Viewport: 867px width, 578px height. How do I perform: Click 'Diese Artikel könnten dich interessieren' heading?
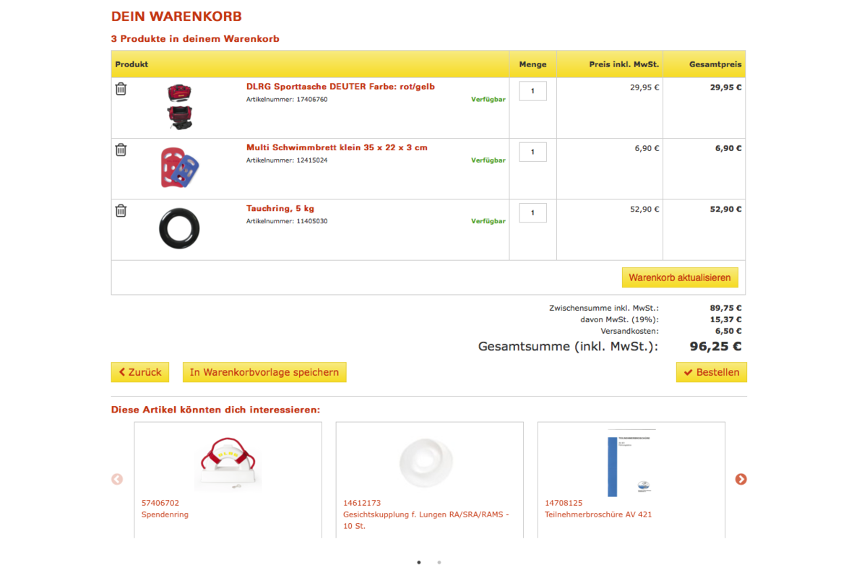[x=215, y=410]
